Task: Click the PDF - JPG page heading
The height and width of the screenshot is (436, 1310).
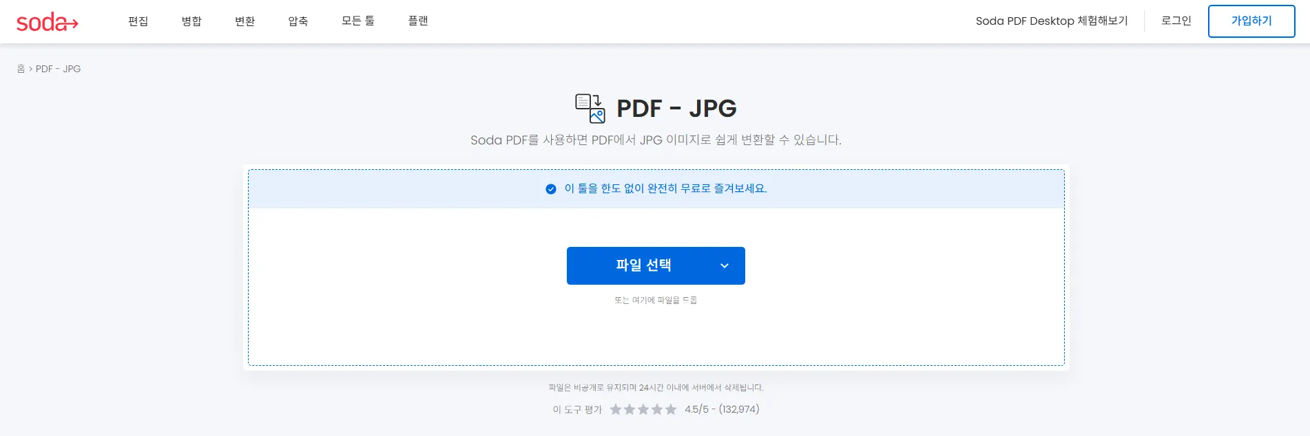Action: [676, 109]
